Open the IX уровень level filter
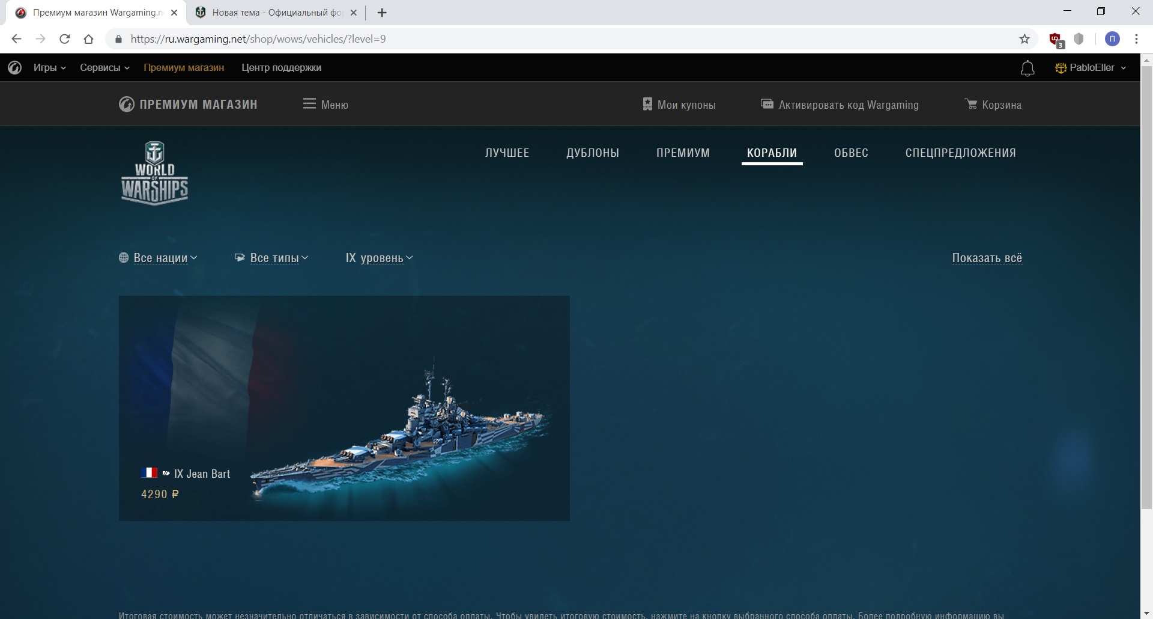 [x=380, y=258]
